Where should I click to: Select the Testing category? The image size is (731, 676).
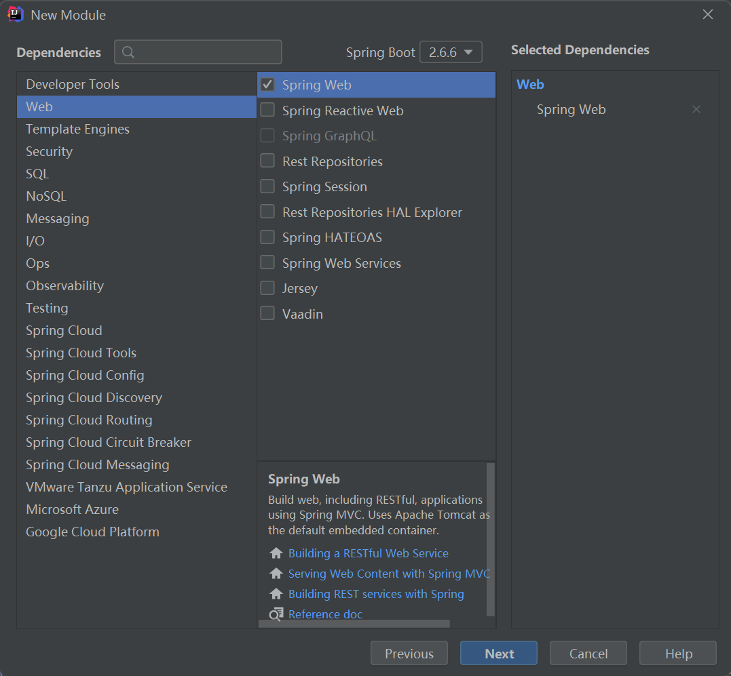[136, 308]
